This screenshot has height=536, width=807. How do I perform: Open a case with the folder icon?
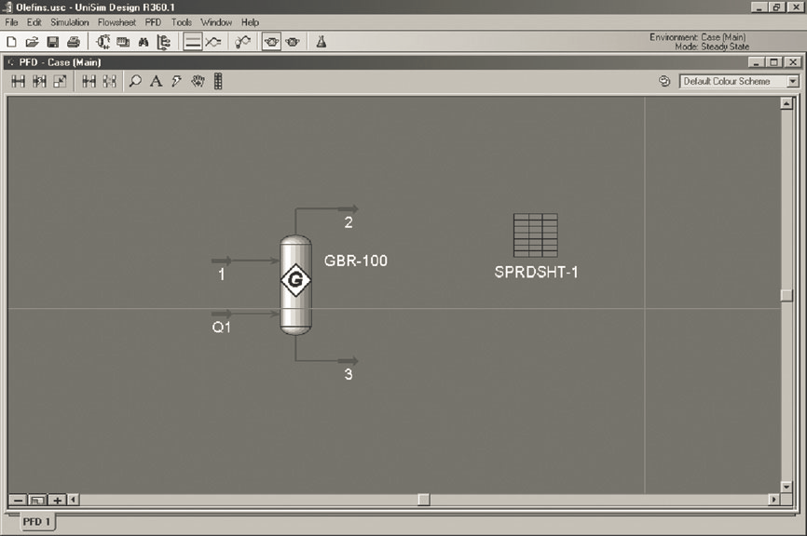point(32,42)
